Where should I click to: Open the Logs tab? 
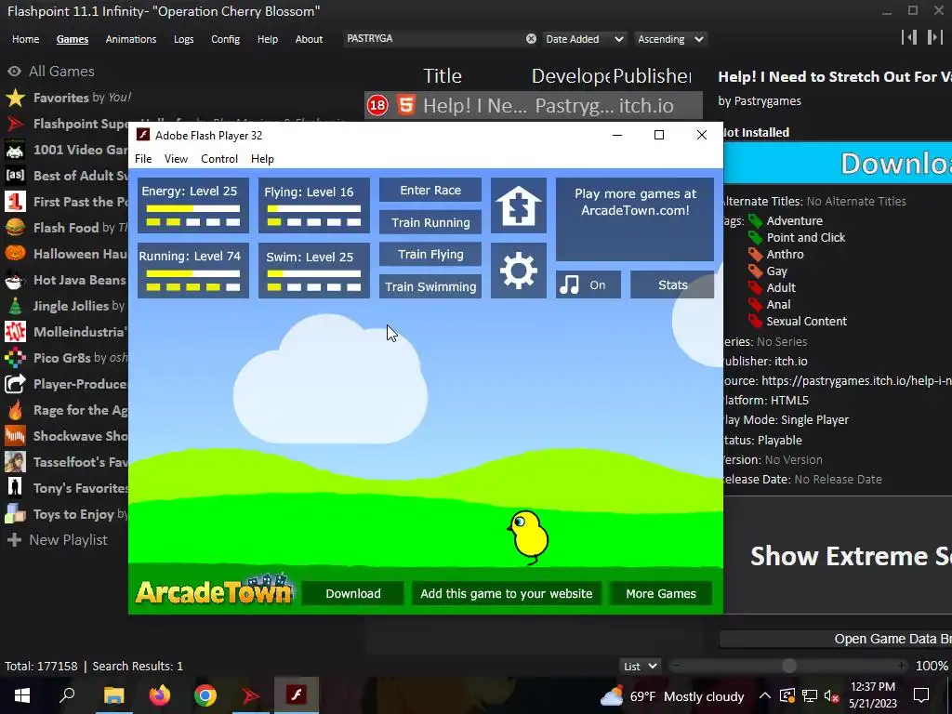tap(183, 39)
